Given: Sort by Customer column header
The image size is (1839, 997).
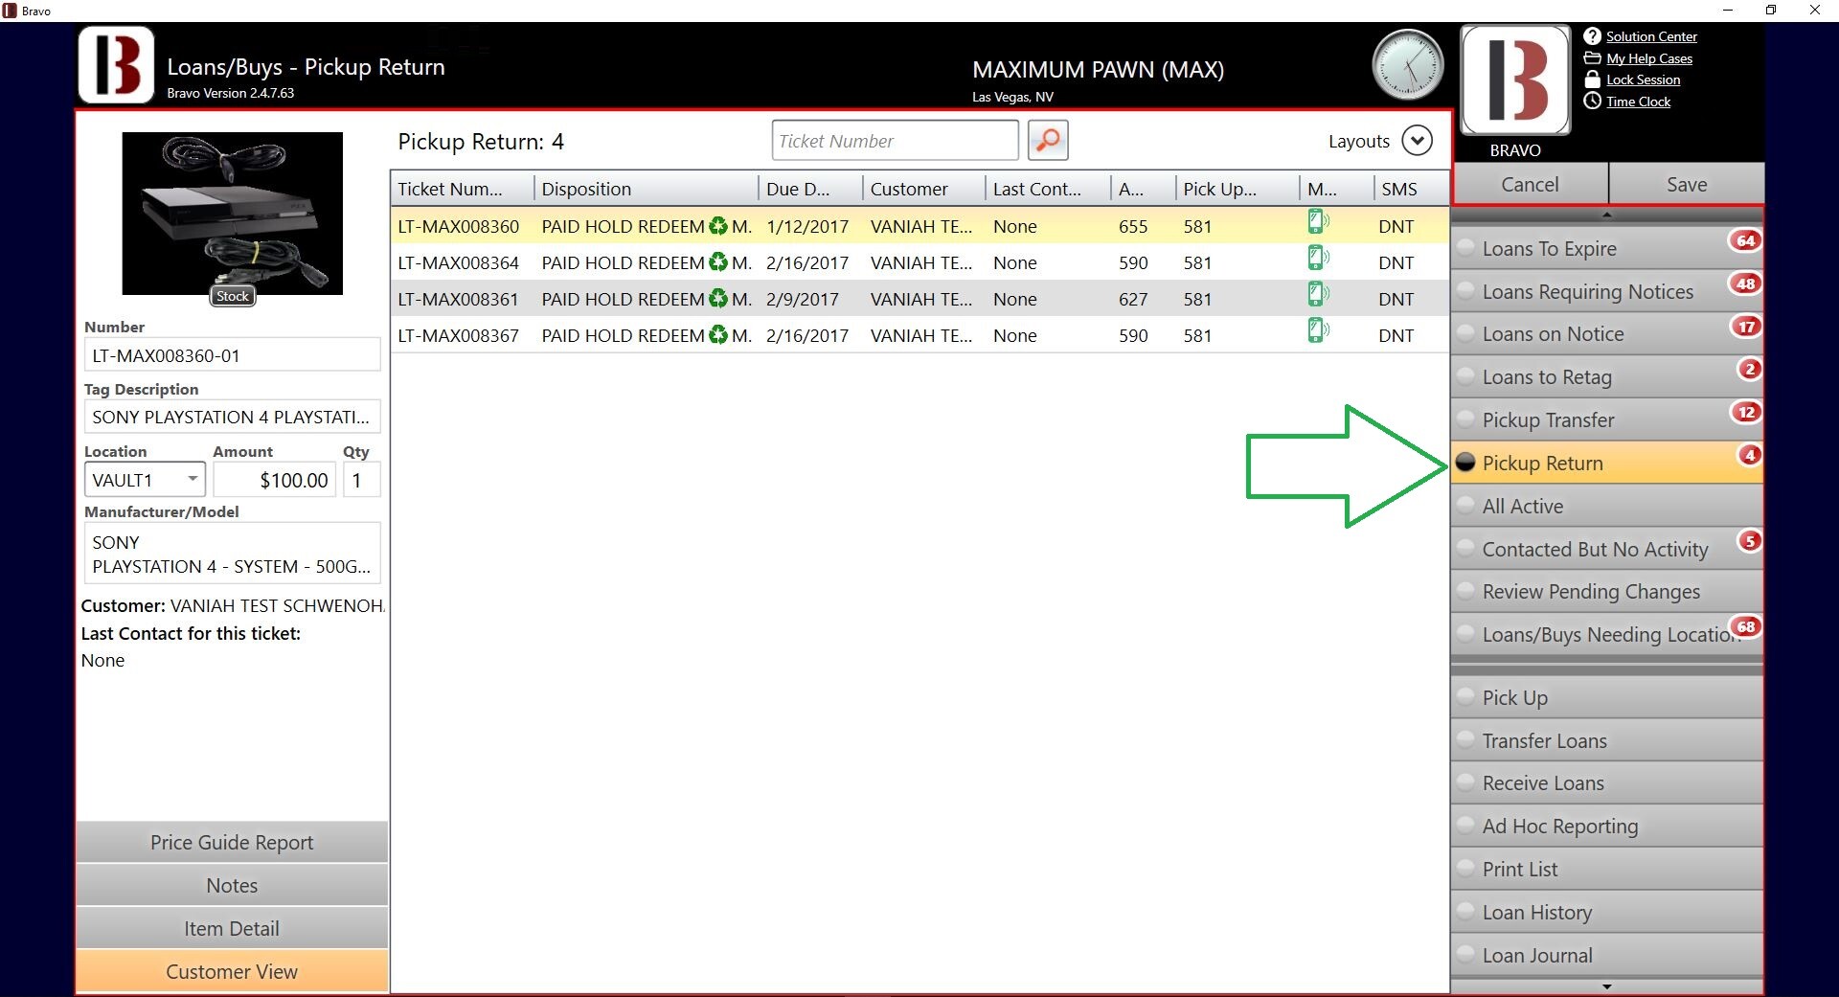Looking at the screenshot, I should (x=923, y=189).
